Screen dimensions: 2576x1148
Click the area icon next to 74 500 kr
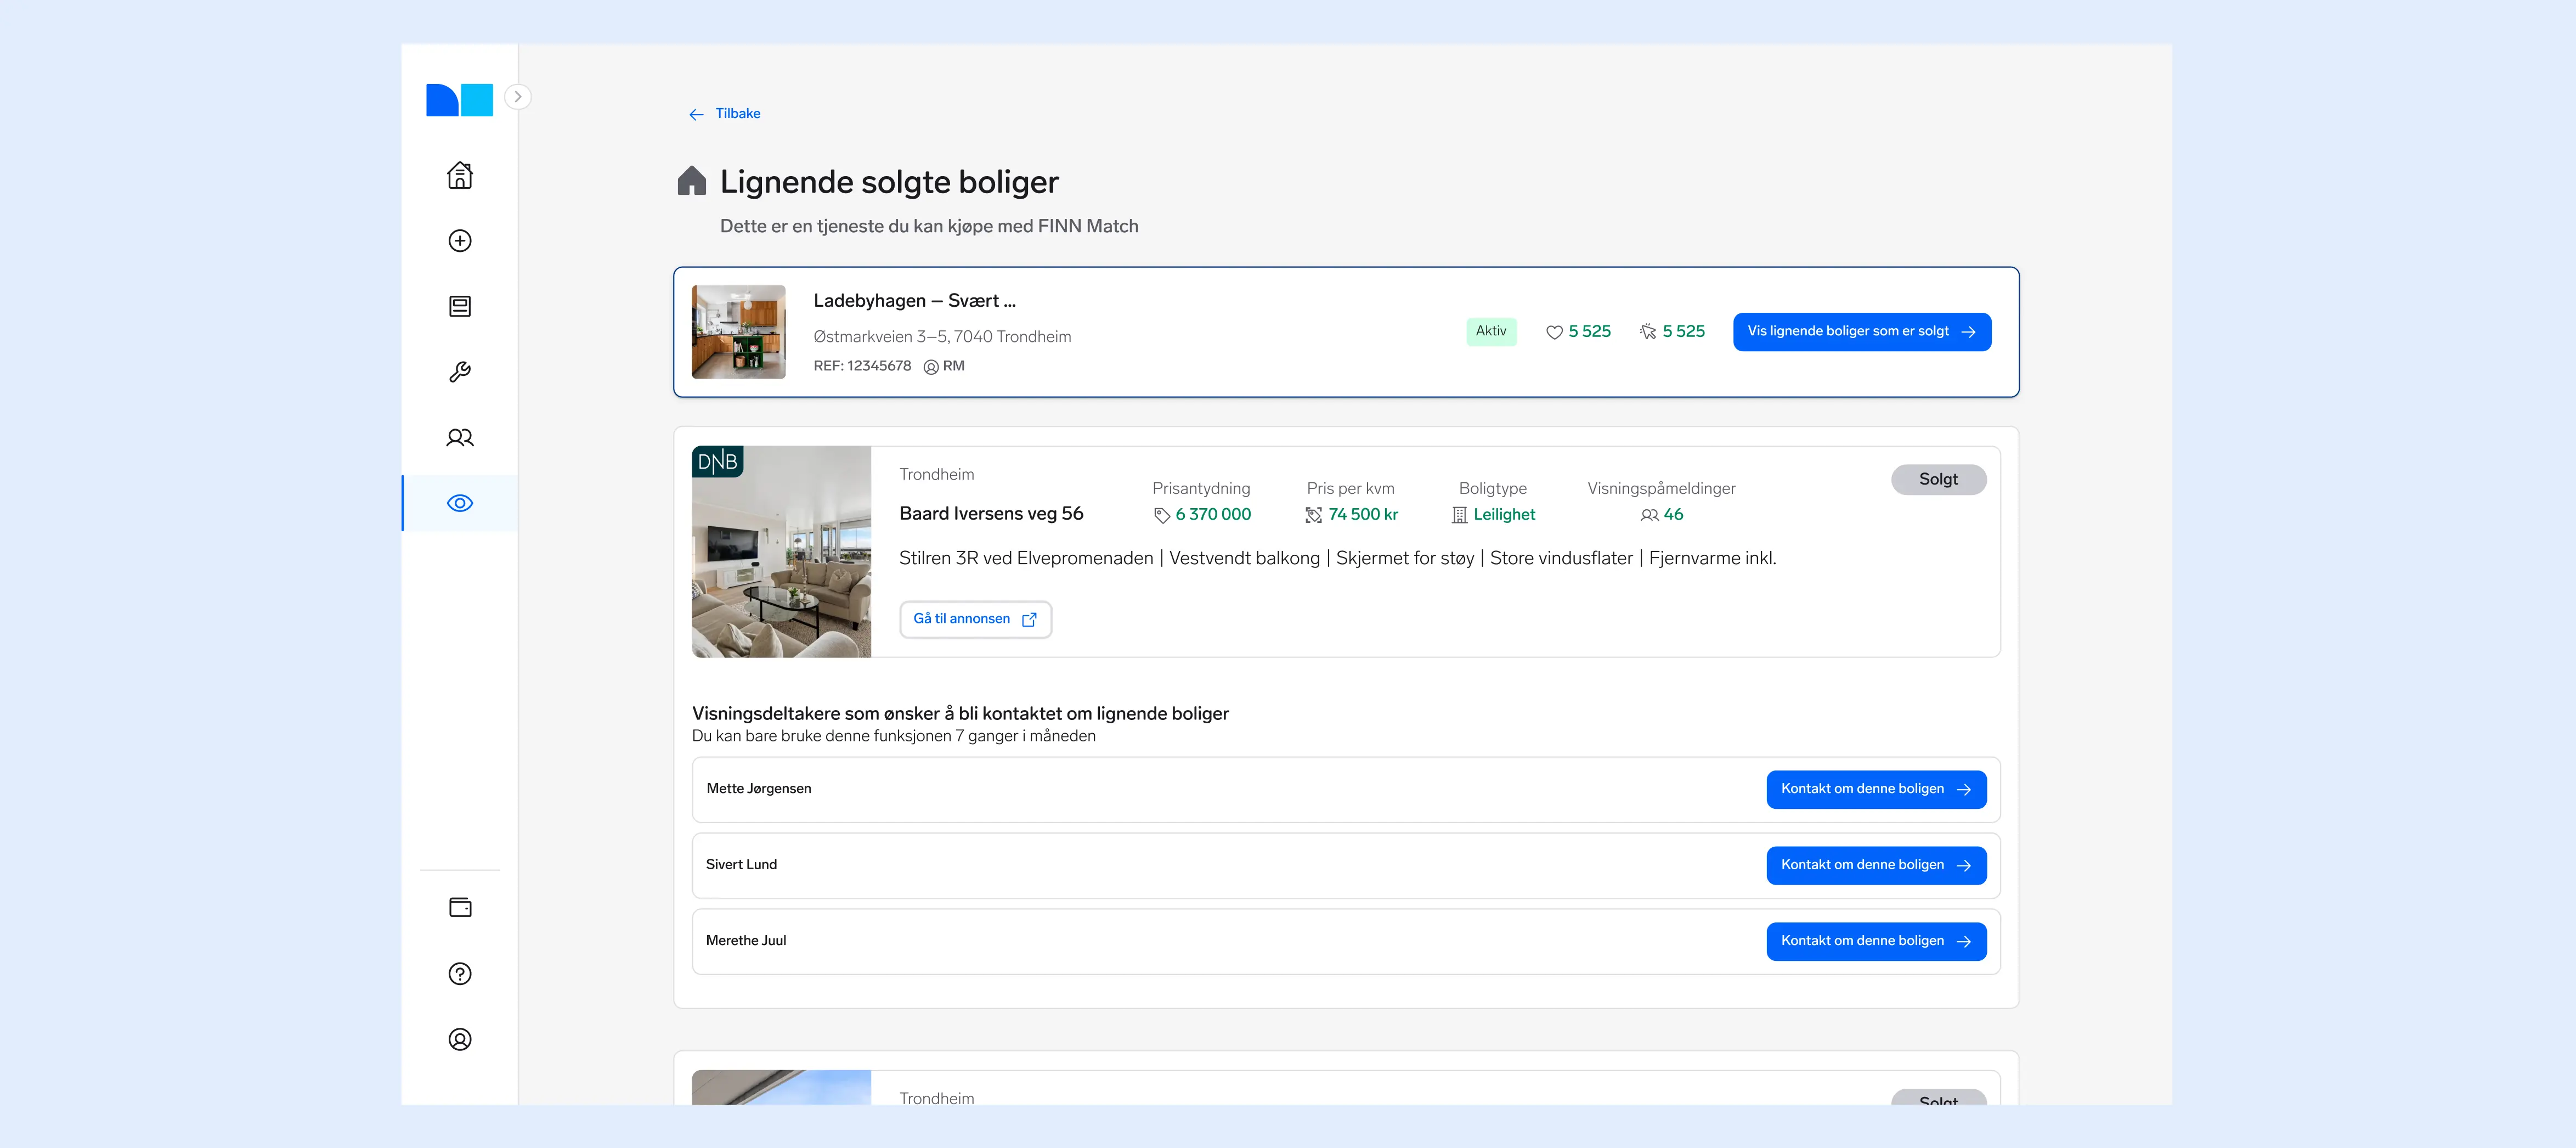(1314, 515)
